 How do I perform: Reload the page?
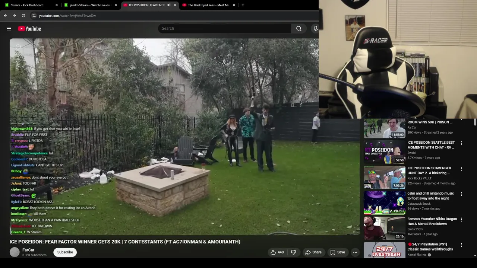23,16
